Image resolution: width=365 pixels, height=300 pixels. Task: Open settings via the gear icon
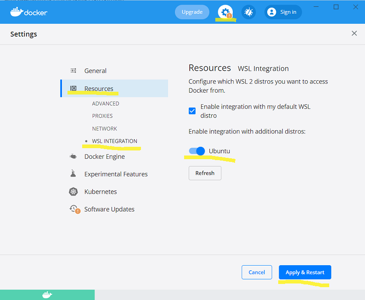click(225, 12)
